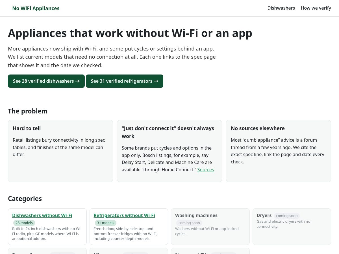Click the main page headline about Wi-Fi
This screenshot has height=254, width=339.
tap(130, 33)
